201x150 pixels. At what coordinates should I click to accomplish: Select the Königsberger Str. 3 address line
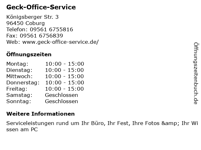click(x=32, y=17)
